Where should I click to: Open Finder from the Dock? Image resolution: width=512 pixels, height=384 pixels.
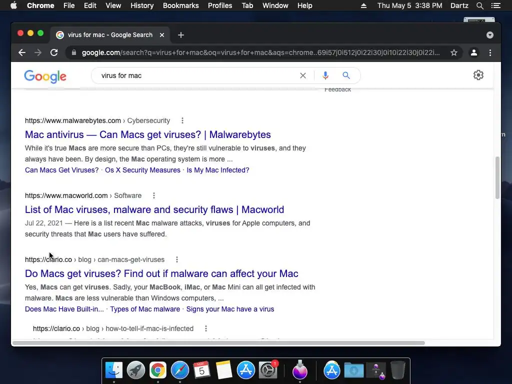pyautogui.click(x=114, y=370)
